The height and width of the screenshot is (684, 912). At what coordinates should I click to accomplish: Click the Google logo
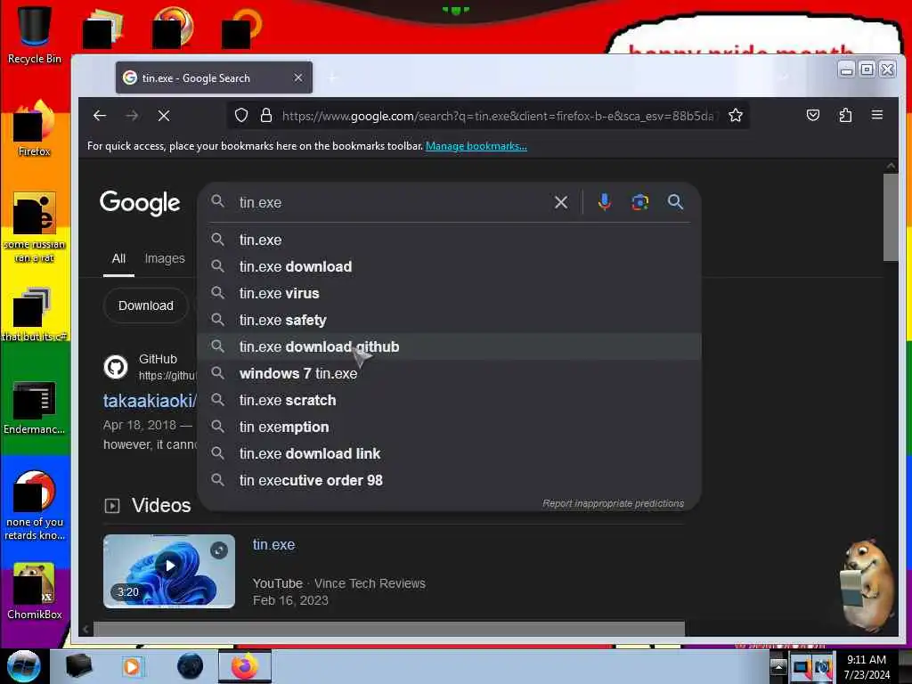(140, 203)
